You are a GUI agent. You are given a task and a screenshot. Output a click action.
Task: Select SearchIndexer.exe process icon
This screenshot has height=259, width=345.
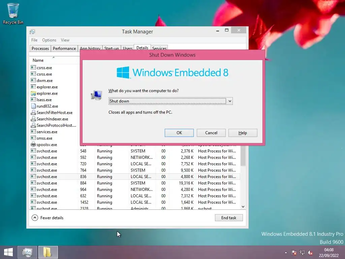click(x=33, y=119)
